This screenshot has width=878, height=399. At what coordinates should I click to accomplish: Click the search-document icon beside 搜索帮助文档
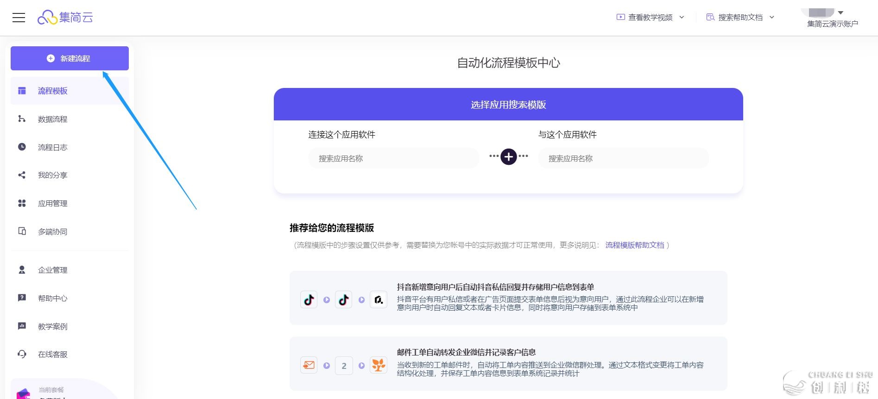point(710,17)
